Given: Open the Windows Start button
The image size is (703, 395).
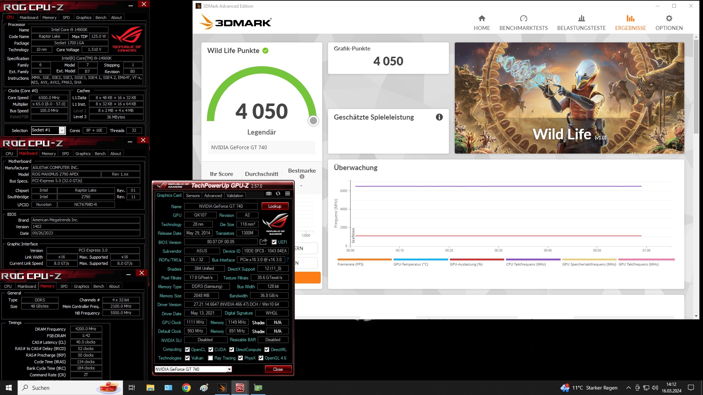Looking at the screenshot, I should pyautogui.click(x=9, y=388).
